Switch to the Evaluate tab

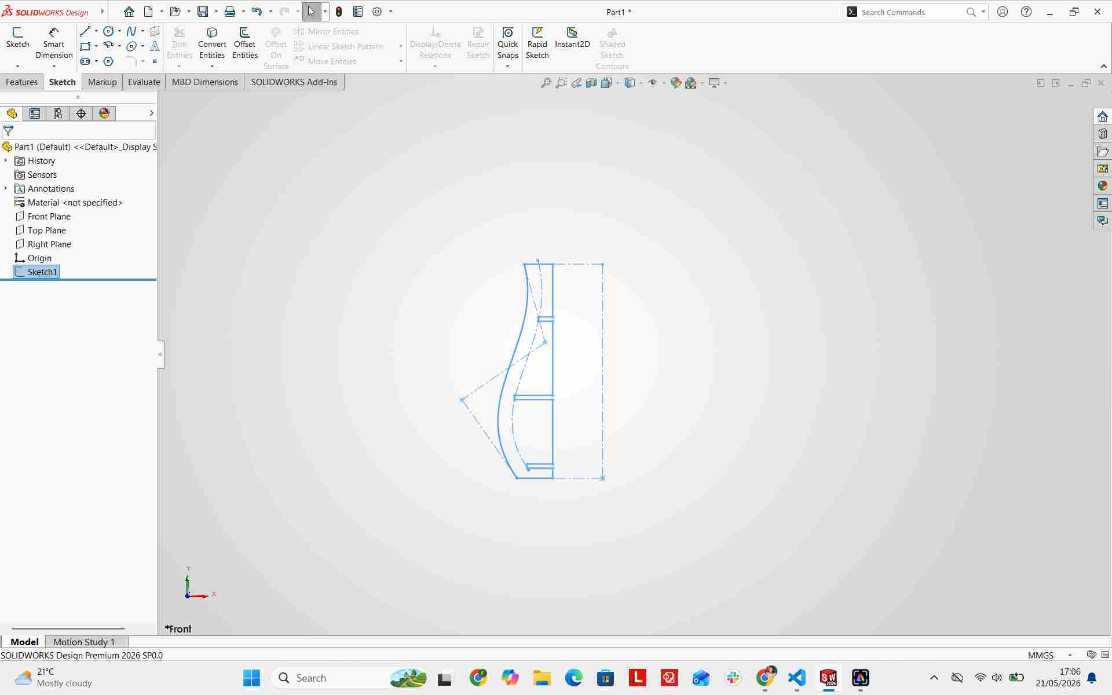[x=144, y=82]
